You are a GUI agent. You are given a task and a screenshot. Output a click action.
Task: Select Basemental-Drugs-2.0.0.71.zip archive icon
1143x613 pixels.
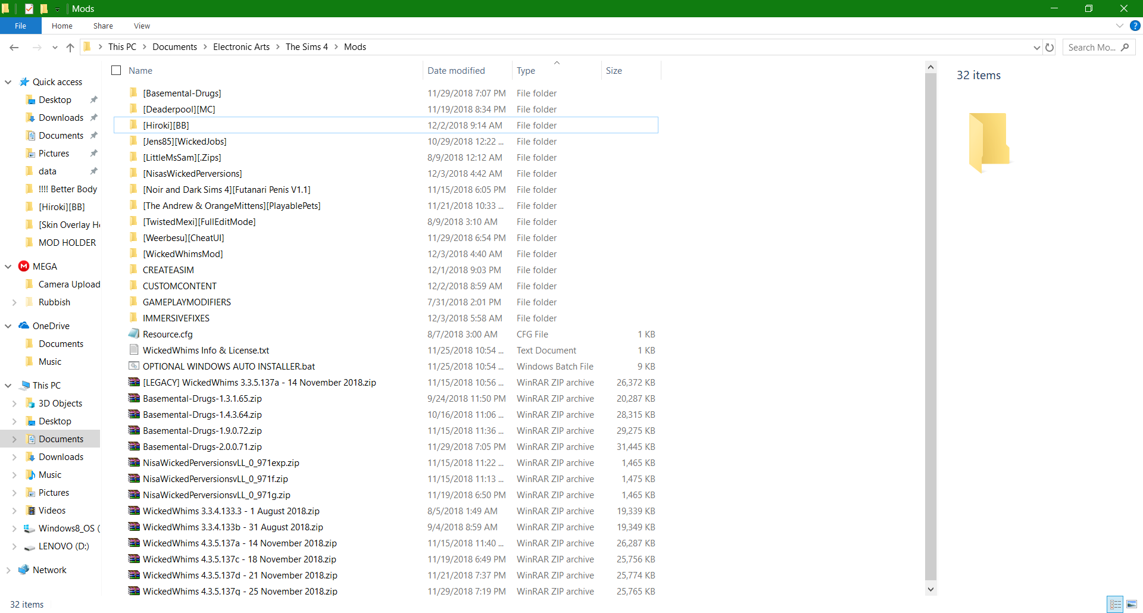[x=134, y=446]
